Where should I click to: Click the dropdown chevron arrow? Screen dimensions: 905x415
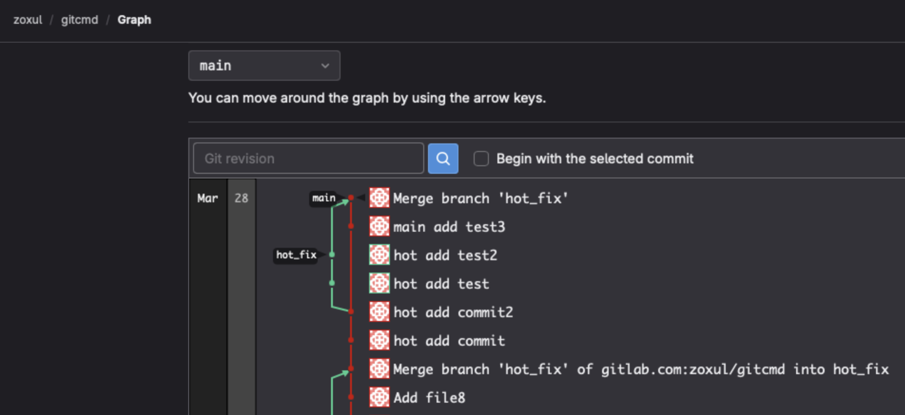pyautogui.click(x=325, y=66)
